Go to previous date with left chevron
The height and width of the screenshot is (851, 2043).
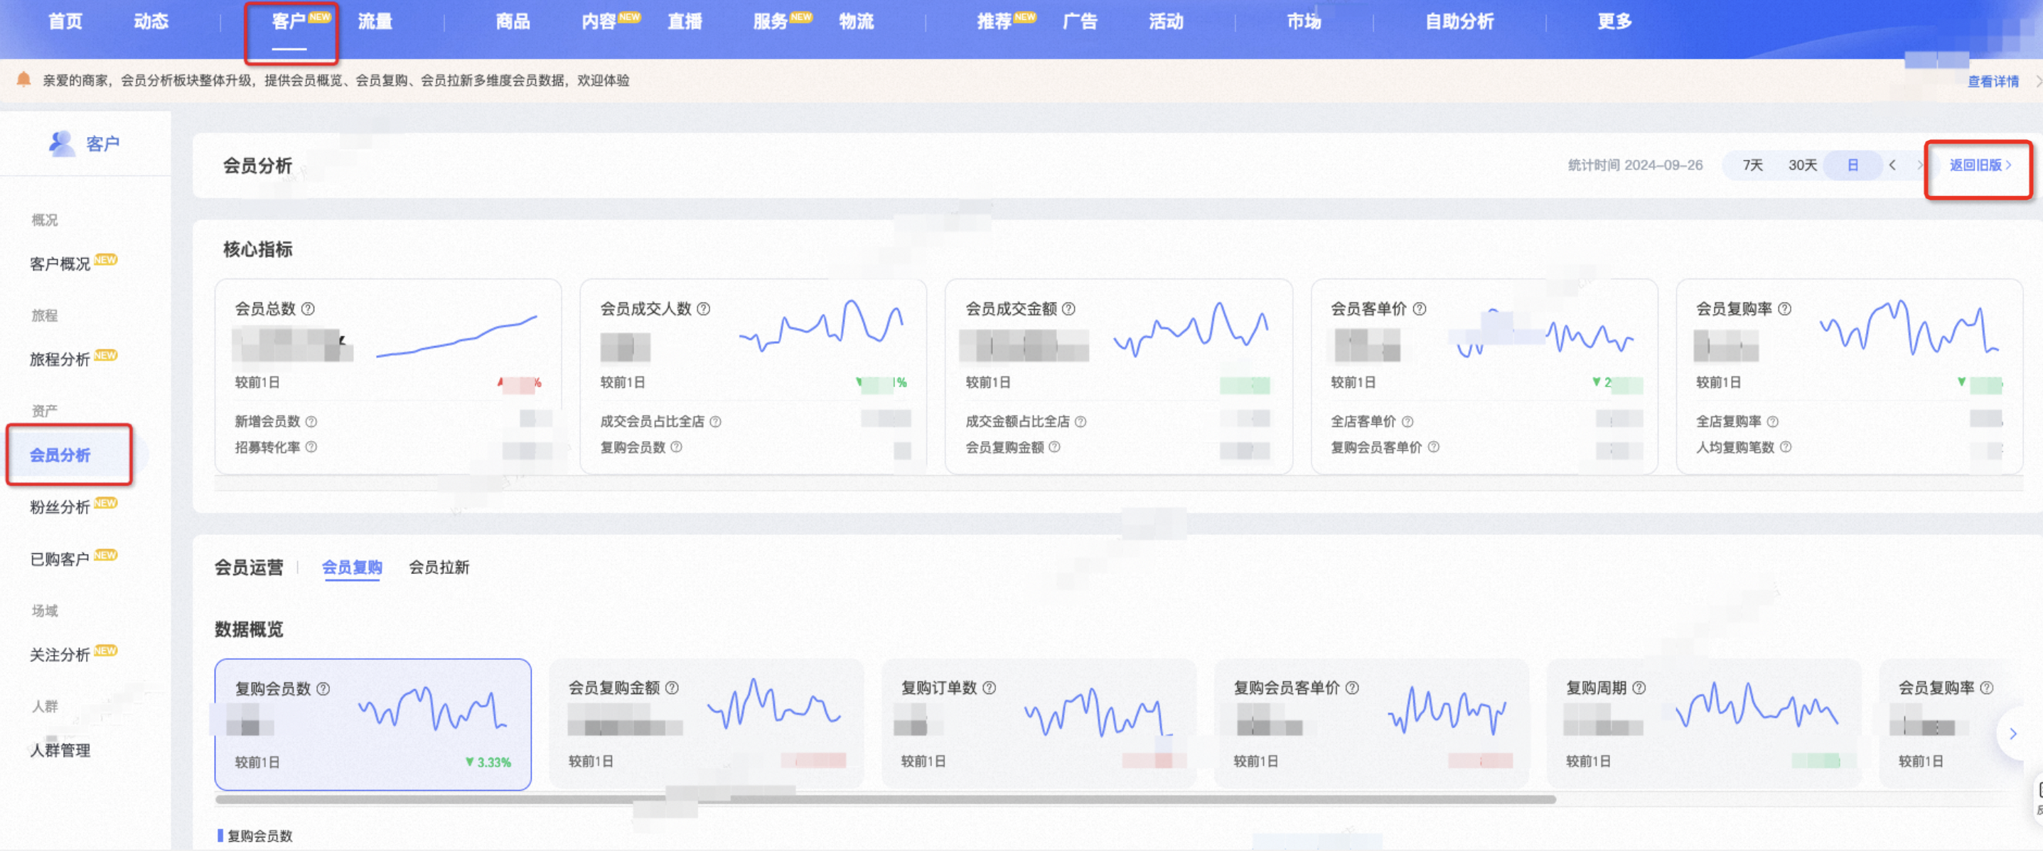(x=1893, y=165)
